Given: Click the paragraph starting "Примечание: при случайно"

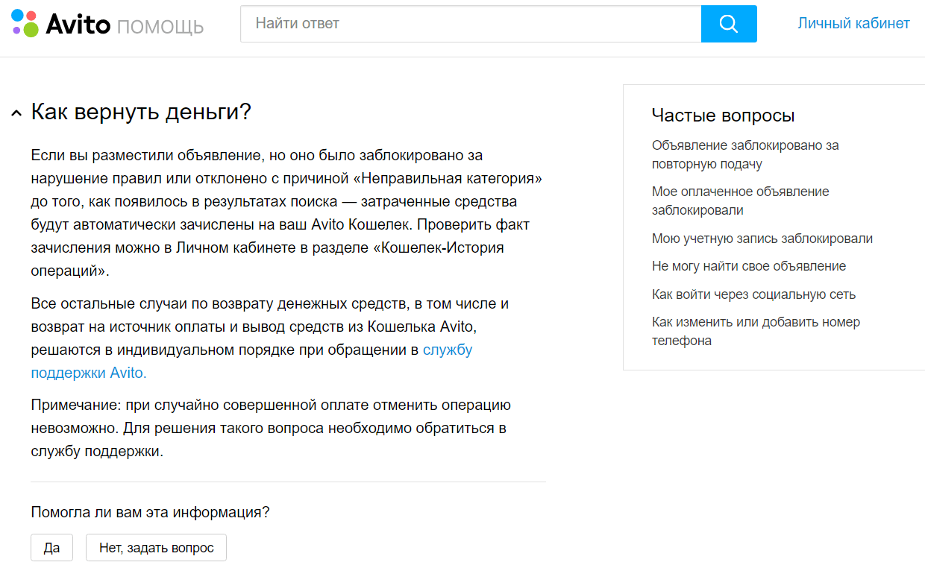Looking at the screenshot, I should pyautogui.click(x=271, y=429).
